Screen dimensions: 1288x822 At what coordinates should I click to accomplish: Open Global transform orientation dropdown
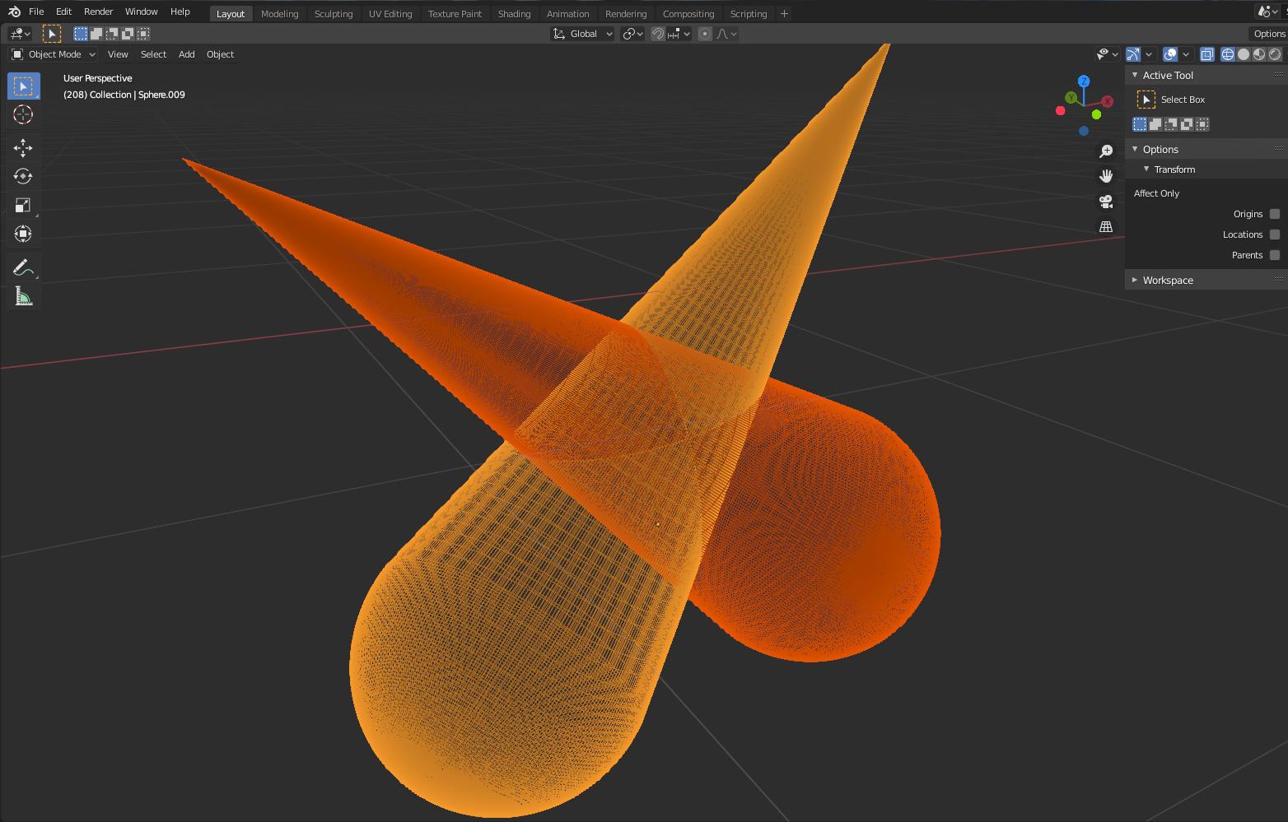[582, 34]
